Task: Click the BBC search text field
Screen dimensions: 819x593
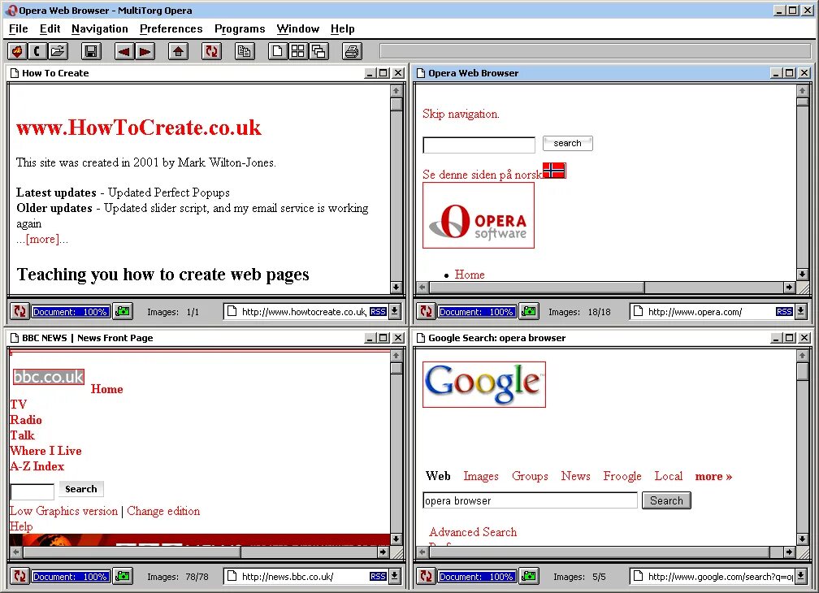Action: [x=32, y=491]
